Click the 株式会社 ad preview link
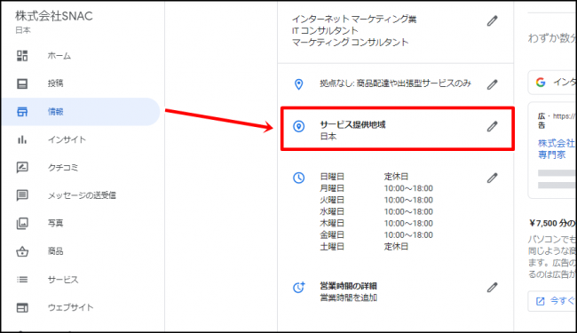Viewport: 577px width, 333px height. coord(556,148)
